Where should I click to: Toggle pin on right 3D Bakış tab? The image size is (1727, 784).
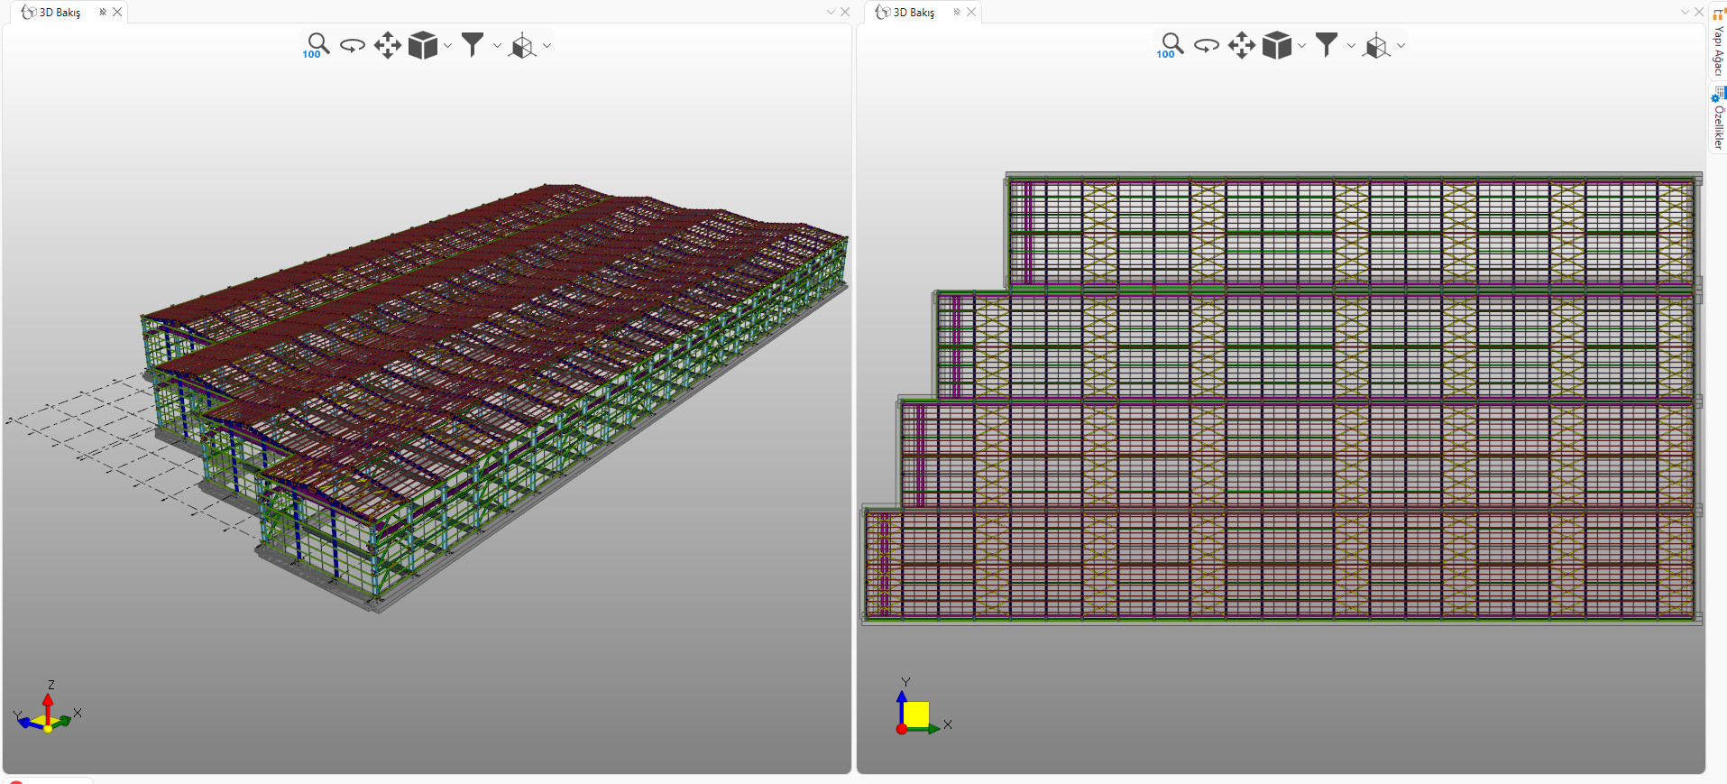coord(957,12)
